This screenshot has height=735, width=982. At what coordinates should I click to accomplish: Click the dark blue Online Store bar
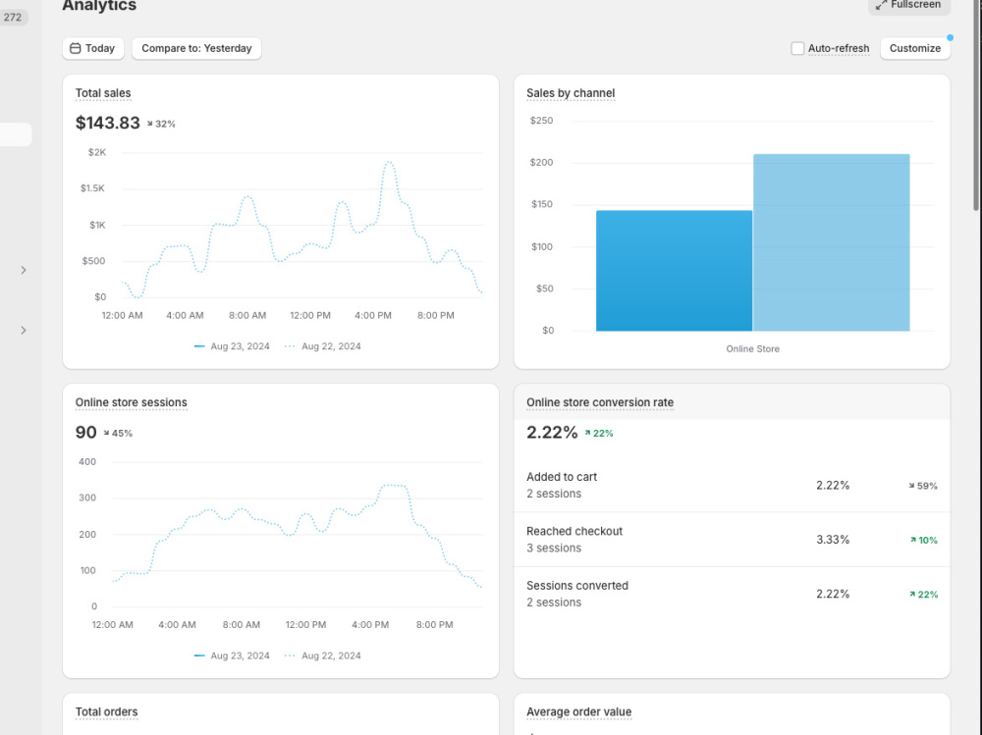(x=674, y=271)
